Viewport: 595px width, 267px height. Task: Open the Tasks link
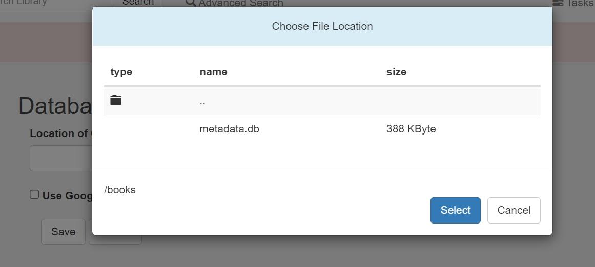(x=580, y=3)
